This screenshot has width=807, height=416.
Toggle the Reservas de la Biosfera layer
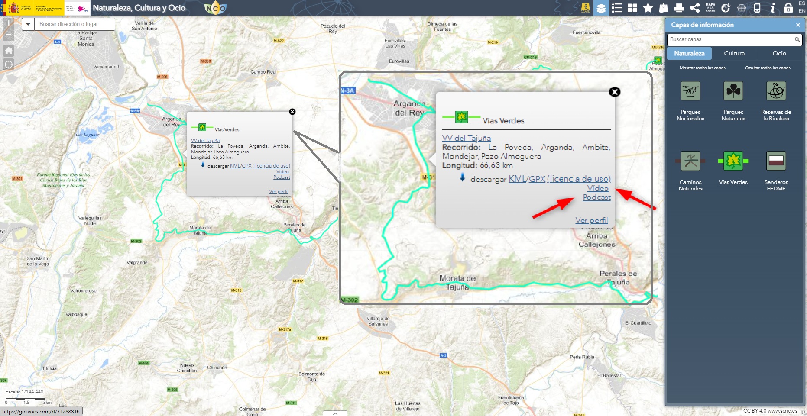pyautogui.click(x=776, y=91)
